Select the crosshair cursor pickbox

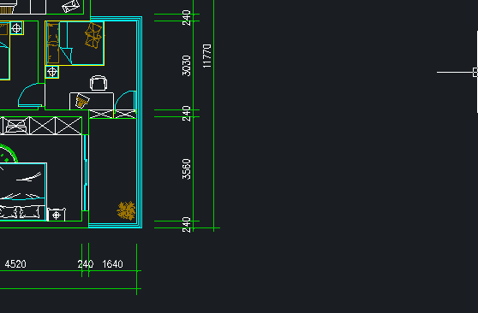pos(475,73)
